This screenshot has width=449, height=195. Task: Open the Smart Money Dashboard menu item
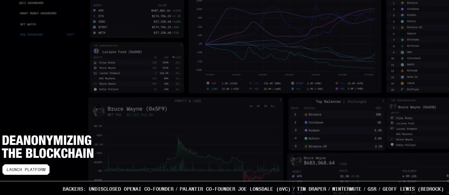[x=38, y=13]
